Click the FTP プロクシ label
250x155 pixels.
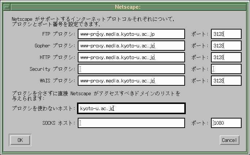point(58,34)
